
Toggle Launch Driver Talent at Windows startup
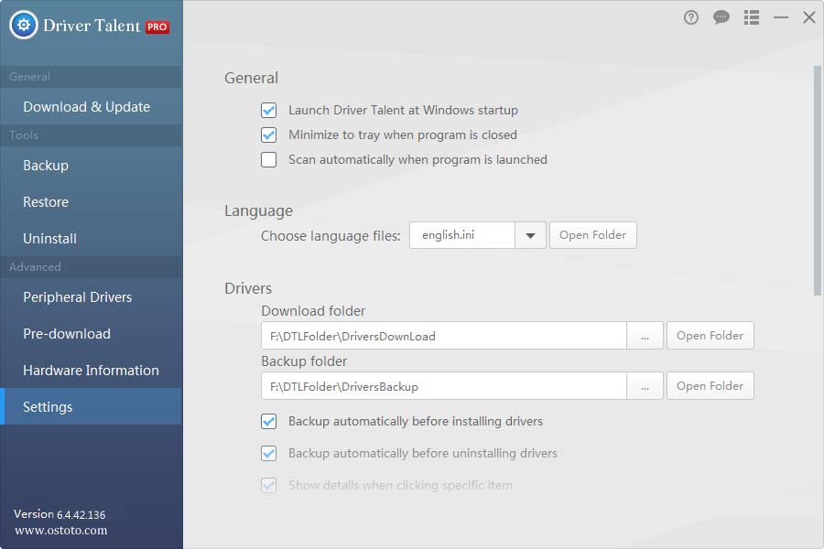pyautogui.click(x=268, y=111)
